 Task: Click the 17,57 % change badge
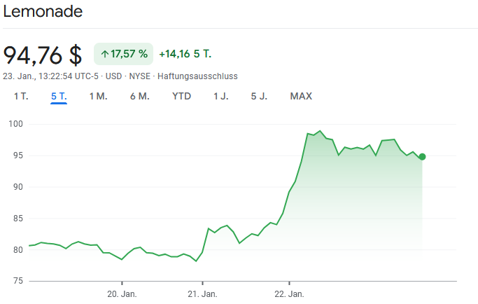(x=123, y=54)
